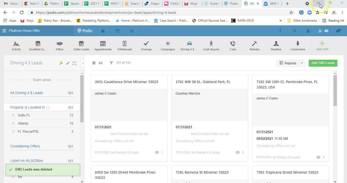
Task: Open the Podio search magnifier
Action: coord(295,31)
